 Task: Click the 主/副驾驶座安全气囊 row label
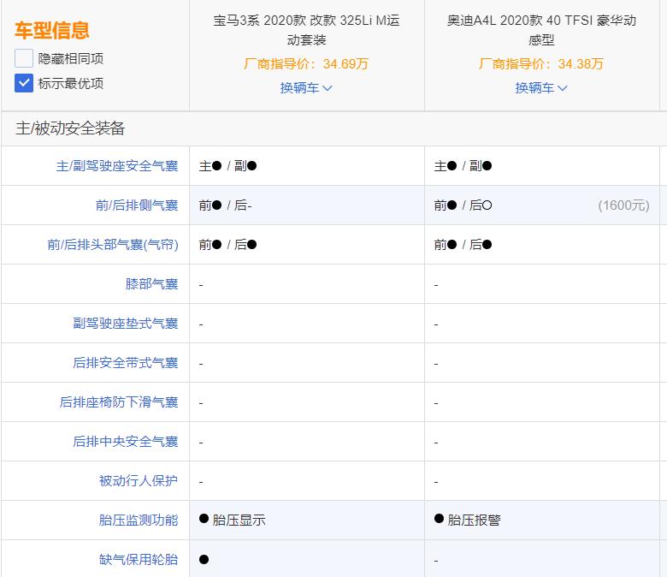coord(117,166)
